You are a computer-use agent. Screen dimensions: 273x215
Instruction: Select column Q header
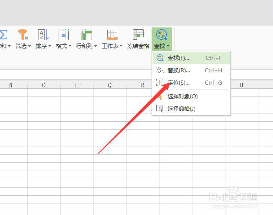(109, 85)
